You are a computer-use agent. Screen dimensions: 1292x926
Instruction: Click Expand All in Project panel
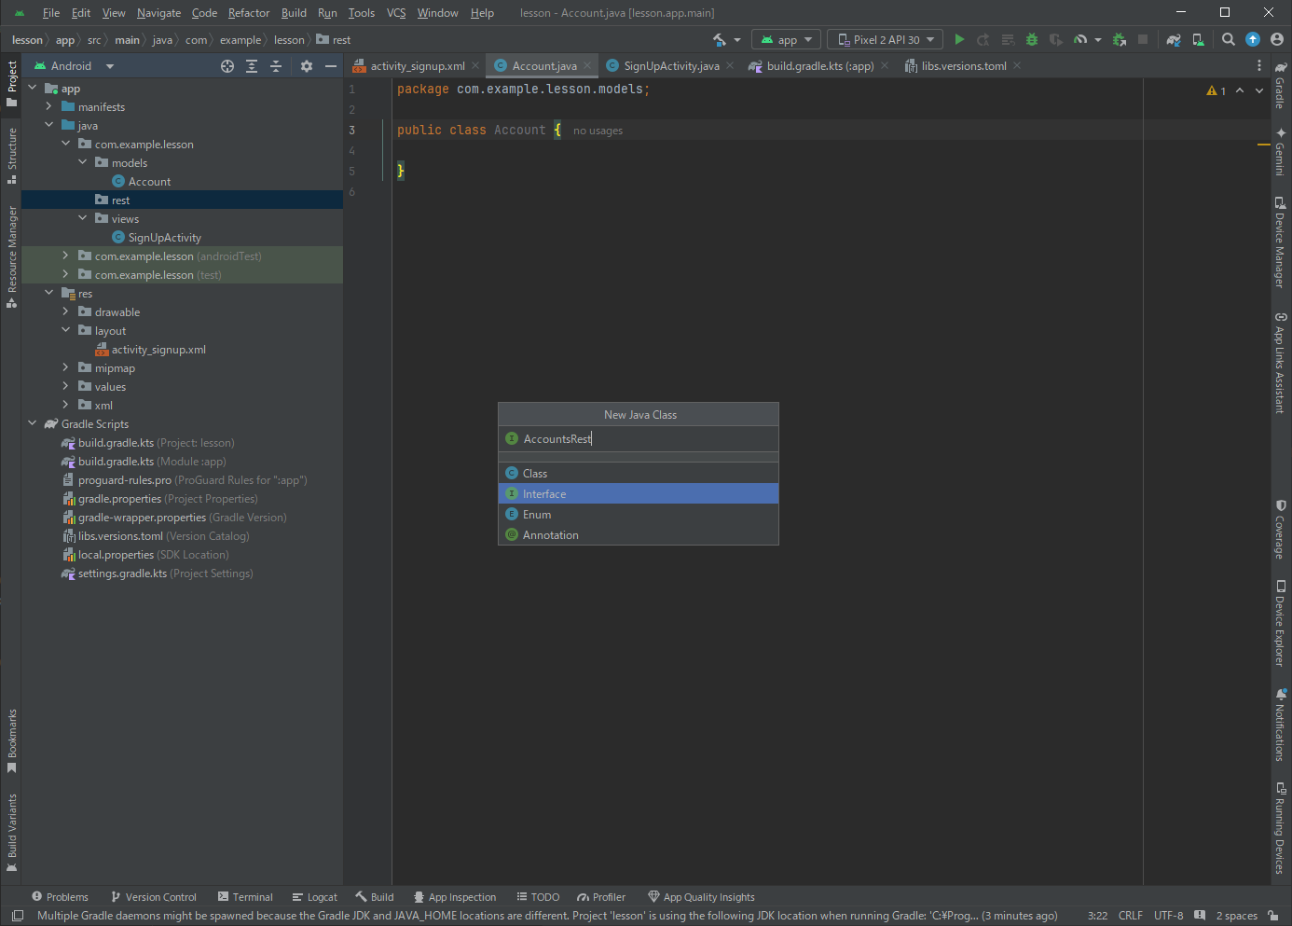coord(252,66)
